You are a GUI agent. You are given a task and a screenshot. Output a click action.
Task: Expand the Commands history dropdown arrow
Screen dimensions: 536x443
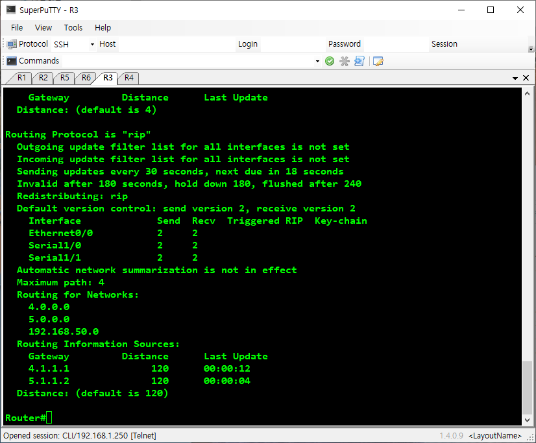point(317,61)
